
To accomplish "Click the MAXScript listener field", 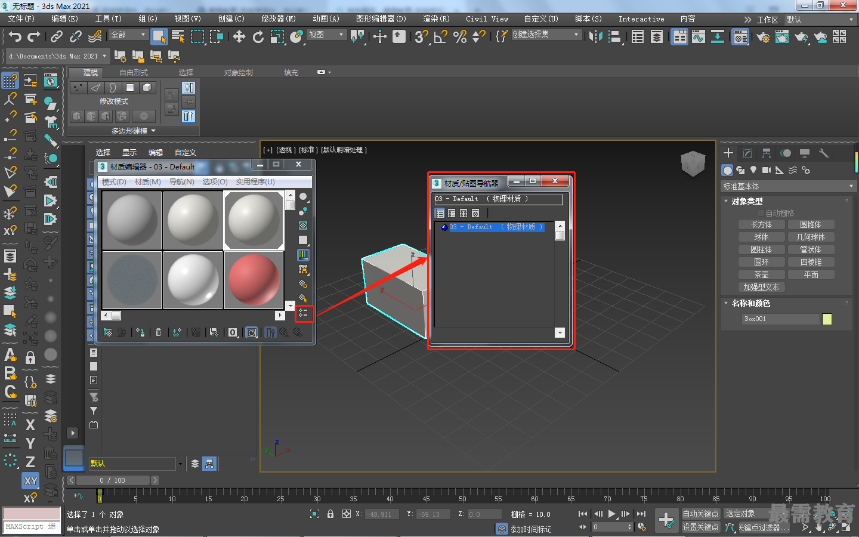I will [32, 527].
